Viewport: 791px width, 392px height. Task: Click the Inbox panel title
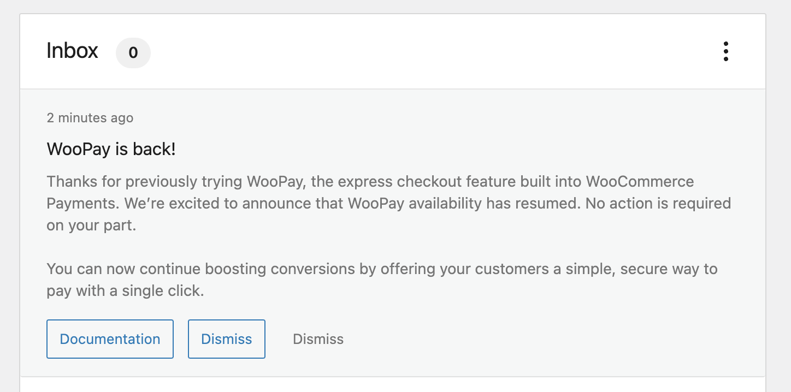click(x=72, y=51)
